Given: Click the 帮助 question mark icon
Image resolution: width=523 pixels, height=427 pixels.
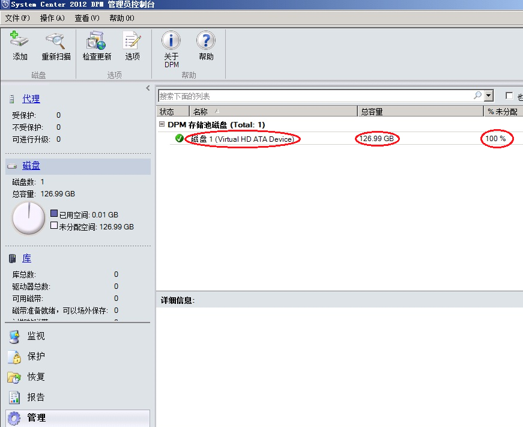Looking at the screenshot, I should pos(206,40).
